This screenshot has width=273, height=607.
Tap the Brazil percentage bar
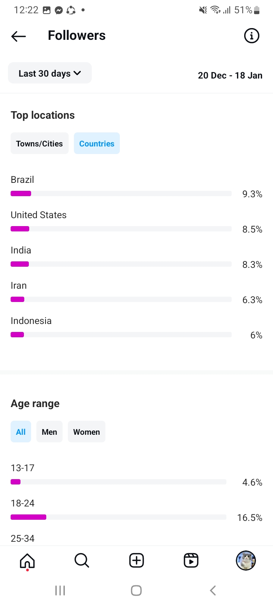121,193
